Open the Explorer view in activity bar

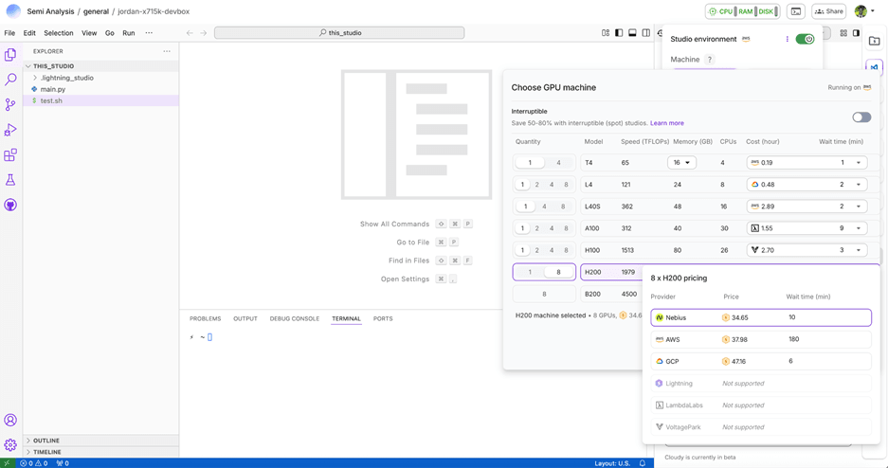pos(10,54)
